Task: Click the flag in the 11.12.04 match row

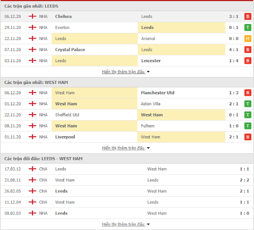Action: 33,202
